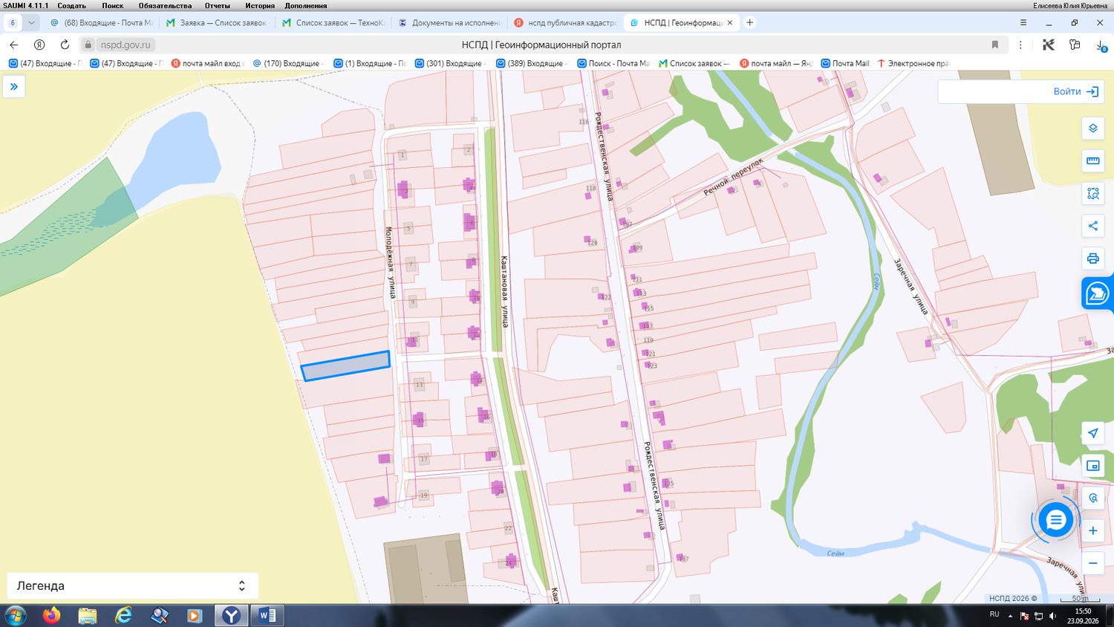Viewport: 1114px width, 627px height.
Task: Print the map using printer icon
Action: (x=1092, y=259)
